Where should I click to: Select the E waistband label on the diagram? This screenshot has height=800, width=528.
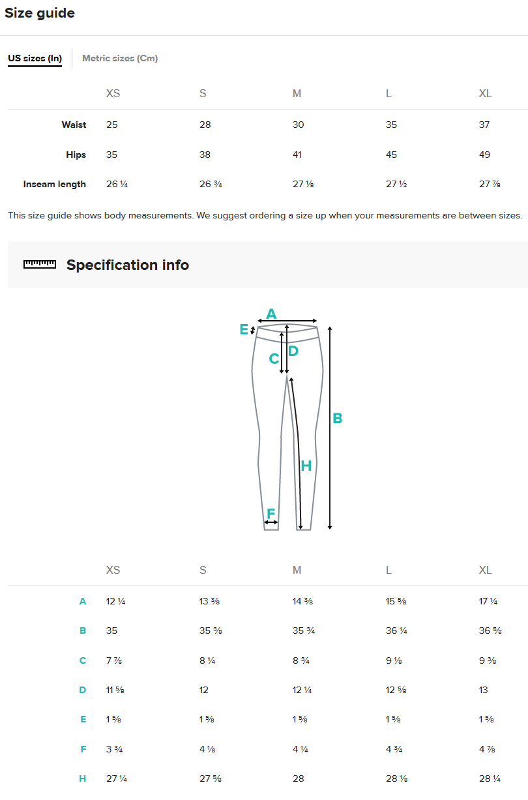click(x=244, y=329)
